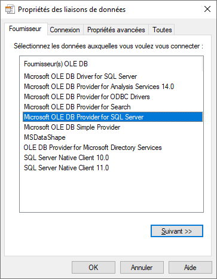Select the MSDataShape provider
Screen dimensions: 217x279
click(45, 137)
